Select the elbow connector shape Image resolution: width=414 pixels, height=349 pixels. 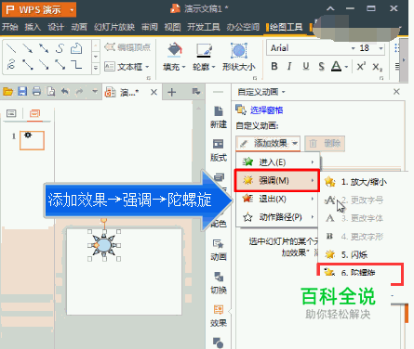76,64
